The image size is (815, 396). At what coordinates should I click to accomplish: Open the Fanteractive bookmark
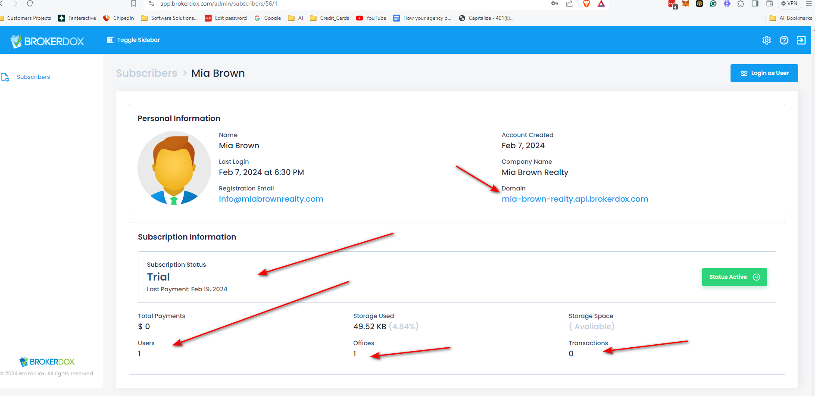(x=77, y=18)
